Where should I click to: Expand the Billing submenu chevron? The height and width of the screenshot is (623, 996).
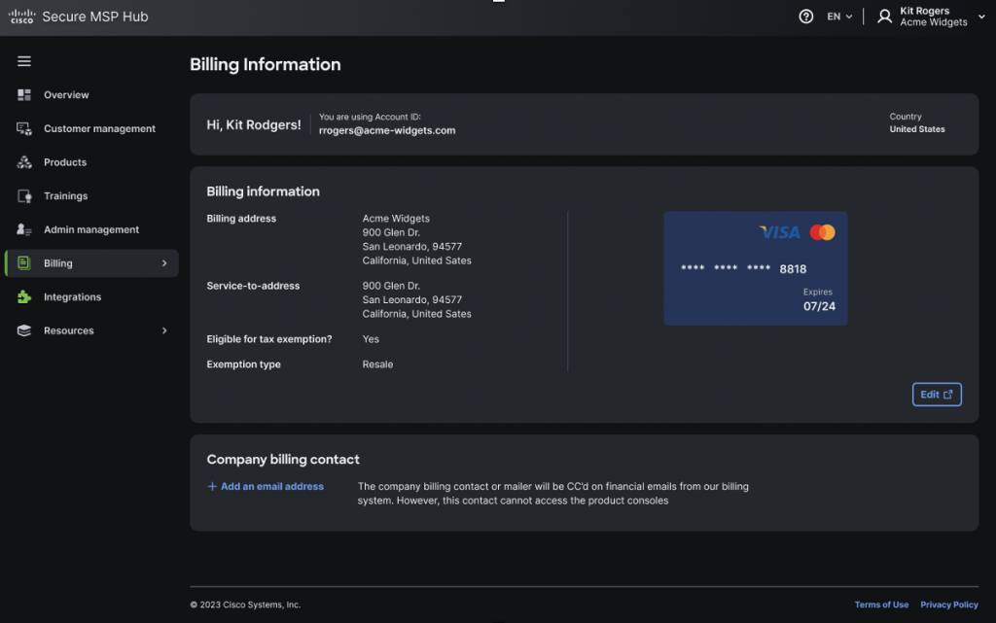[164, 263]
